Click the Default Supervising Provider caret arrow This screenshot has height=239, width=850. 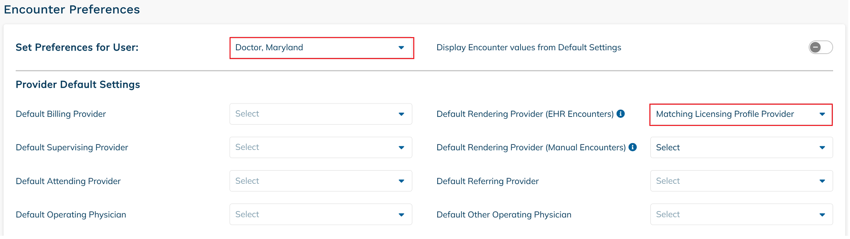(x=401, y=147)
